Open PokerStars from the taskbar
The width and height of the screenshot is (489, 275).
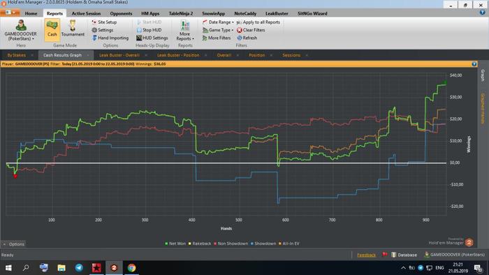(96, 267)
